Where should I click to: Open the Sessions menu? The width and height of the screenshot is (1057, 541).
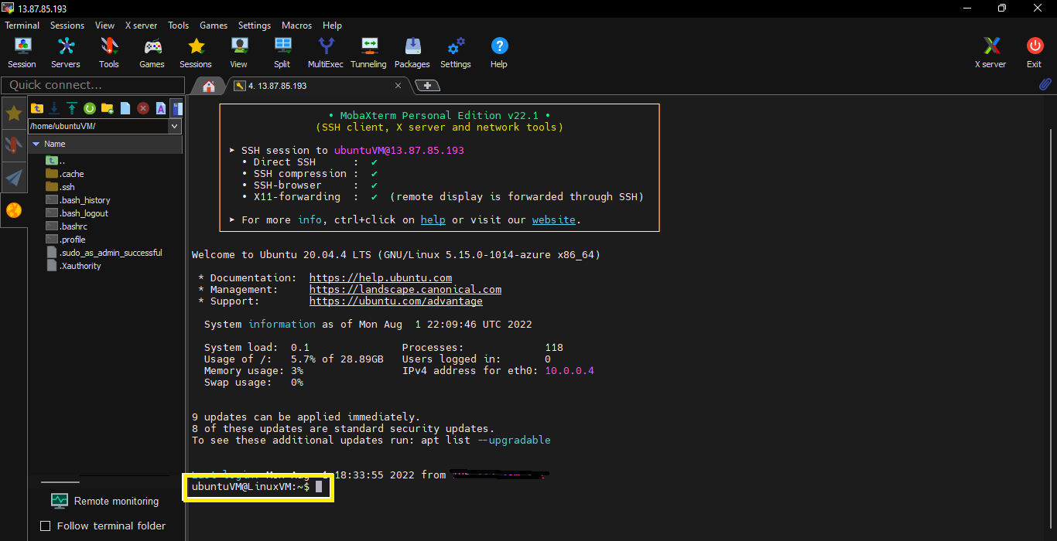click(x=67, y=26)
